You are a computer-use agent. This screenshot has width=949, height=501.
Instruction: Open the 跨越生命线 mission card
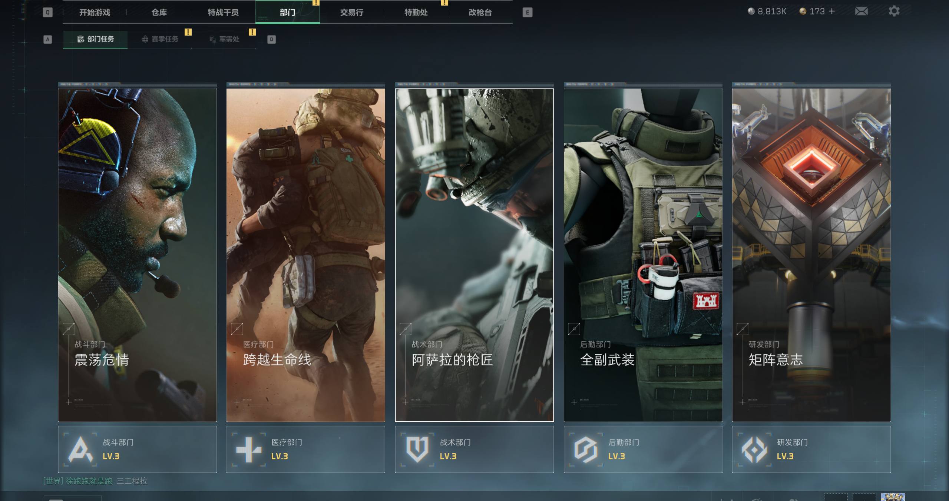pos(306,255)
